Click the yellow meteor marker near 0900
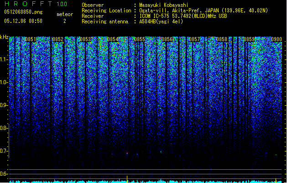The width and height of the screenshot is (287, 183). pos(276,180)
